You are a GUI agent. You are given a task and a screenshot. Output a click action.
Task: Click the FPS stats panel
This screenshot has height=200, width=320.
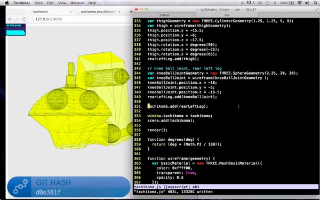coord(15,29)
